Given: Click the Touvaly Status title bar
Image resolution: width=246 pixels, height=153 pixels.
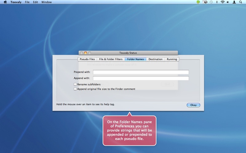Looking at the screenshot, I should (128, 53).
